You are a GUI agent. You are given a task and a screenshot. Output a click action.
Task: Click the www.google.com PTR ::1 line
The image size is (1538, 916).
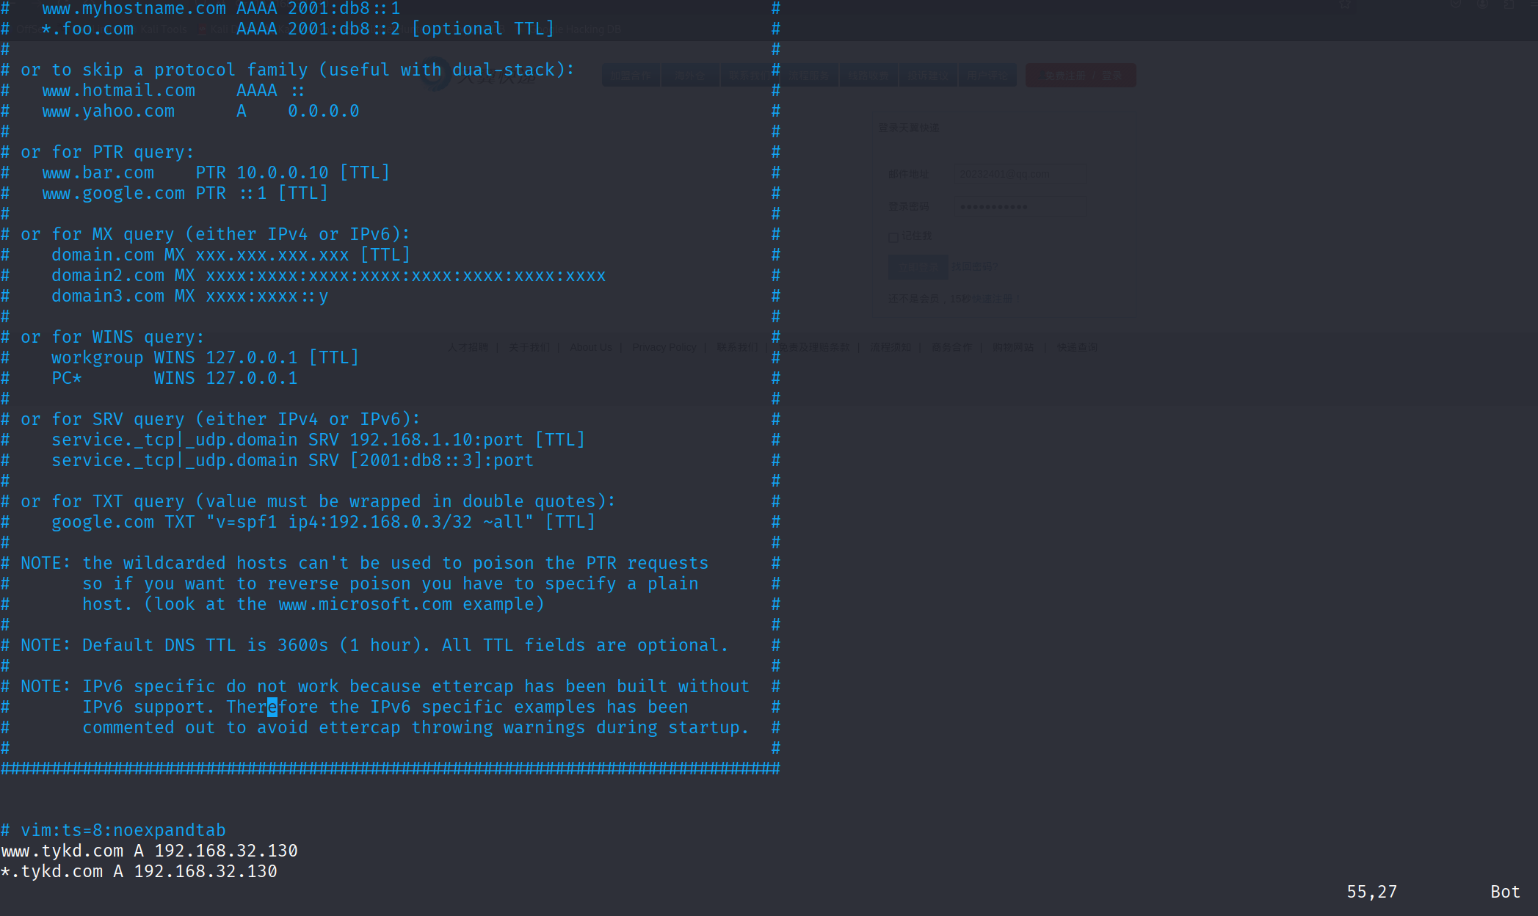(x=184, y=193)
